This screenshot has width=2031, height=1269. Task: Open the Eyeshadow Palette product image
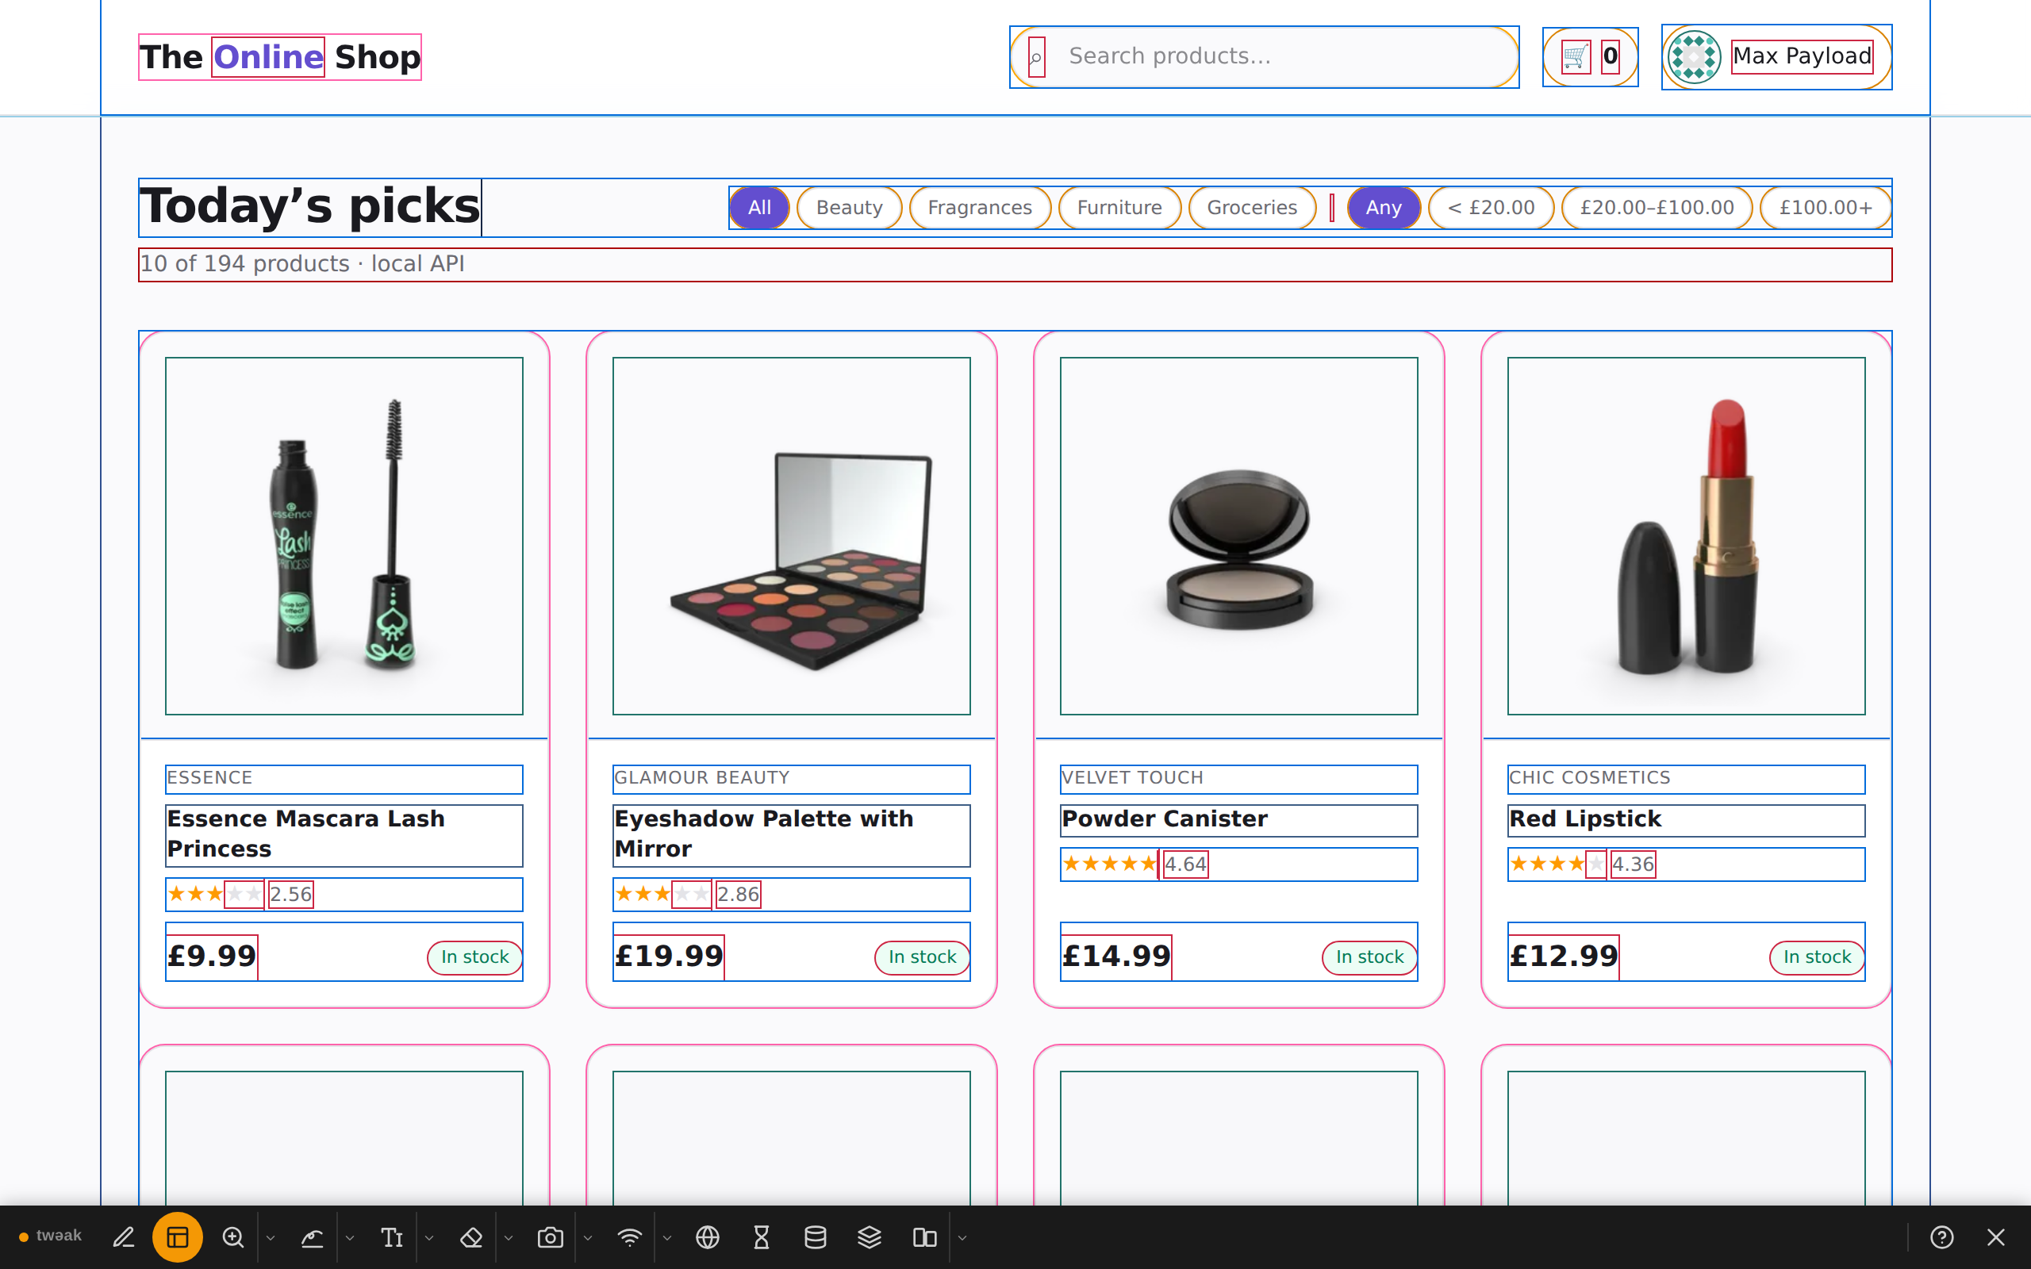(792, 536)
